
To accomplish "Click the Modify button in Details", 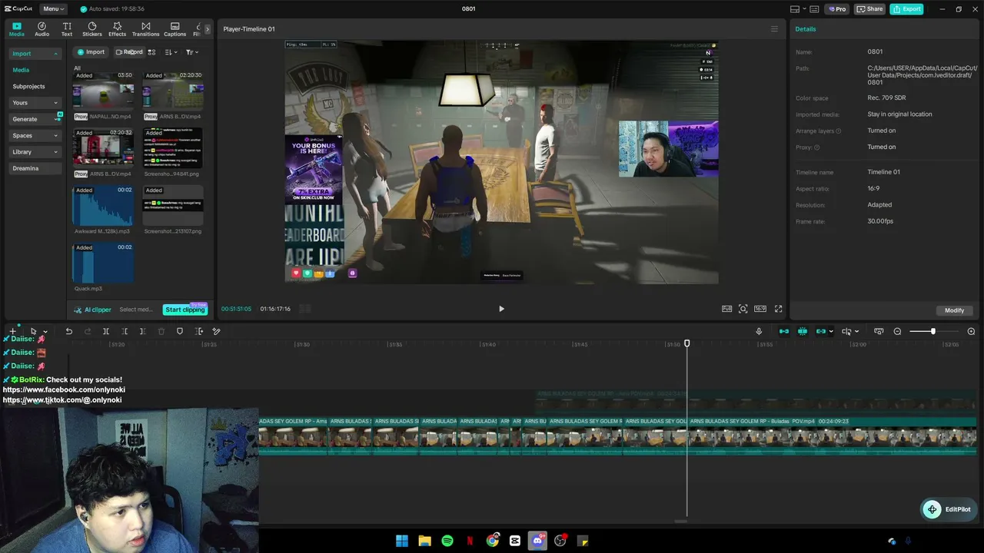I will pyautogui.click(x=954, y=310).
